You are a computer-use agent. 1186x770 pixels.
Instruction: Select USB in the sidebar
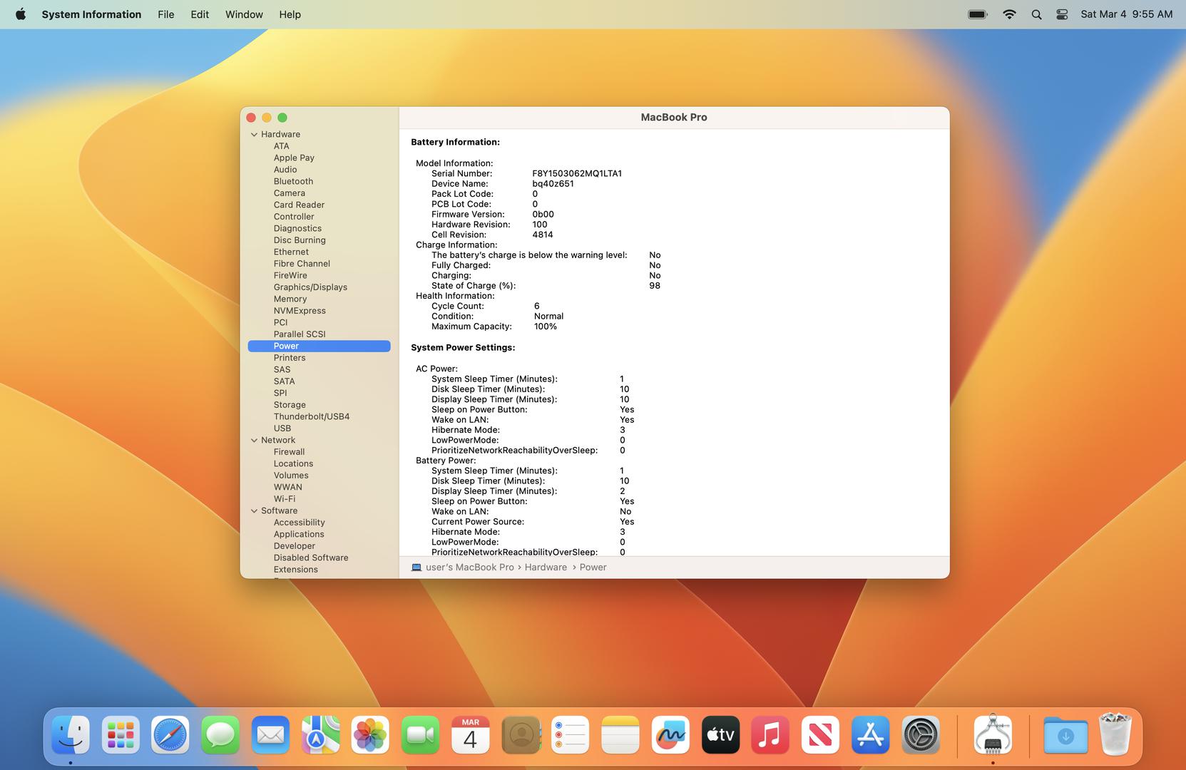pyautogui.click(x=282, y=428)
